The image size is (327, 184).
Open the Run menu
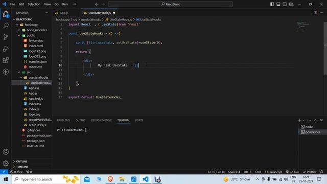coord(65,4)
